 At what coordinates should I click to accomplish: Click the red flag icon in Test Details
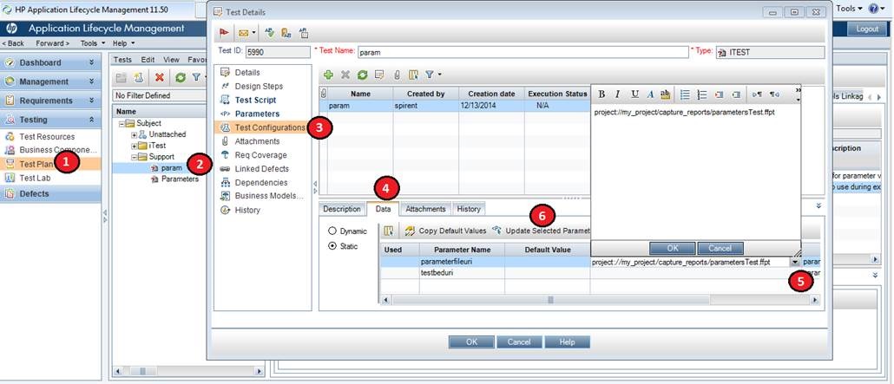223,33
